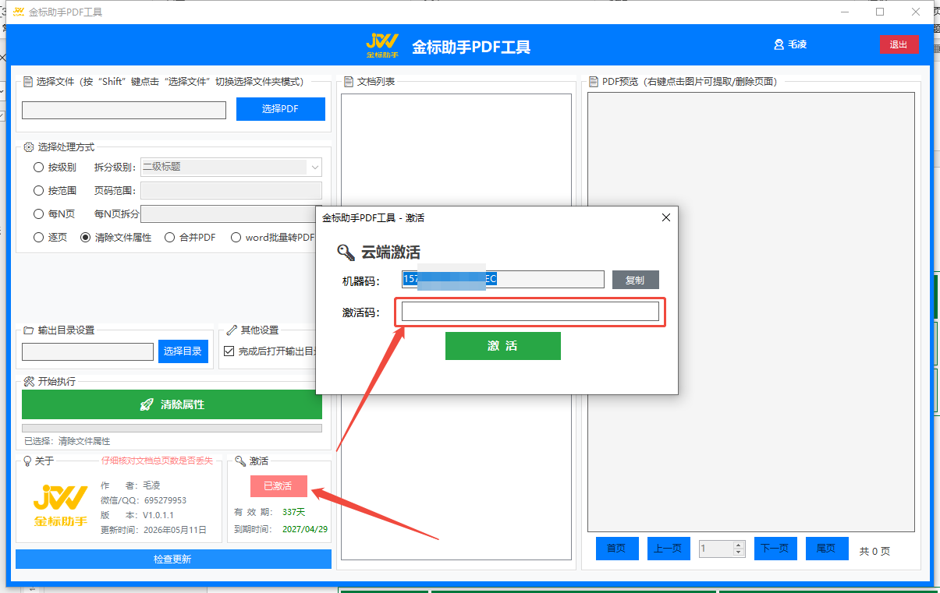Click the page icon beside PDF预览

594,82
